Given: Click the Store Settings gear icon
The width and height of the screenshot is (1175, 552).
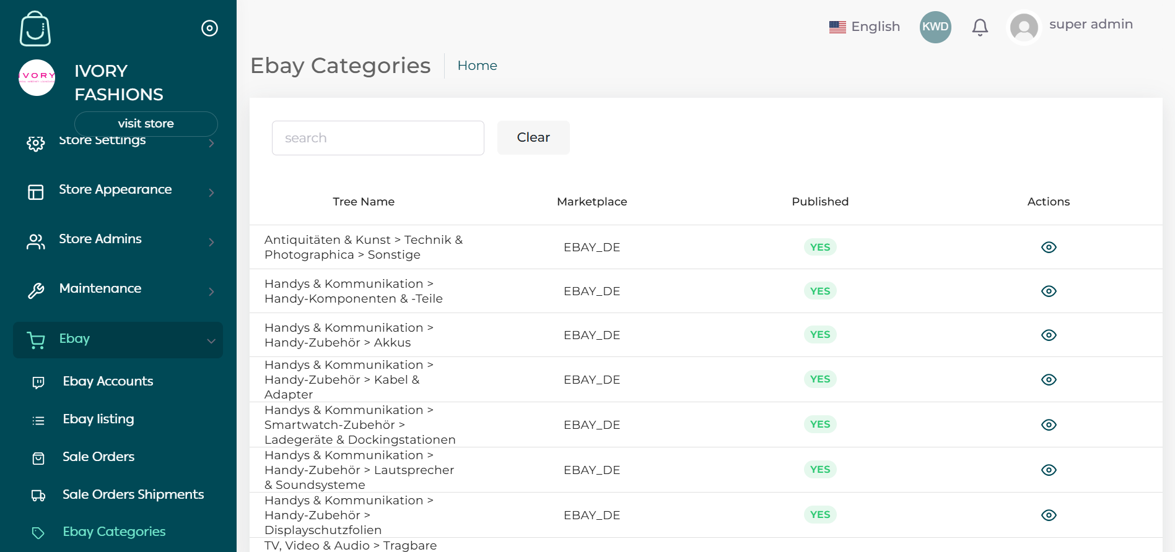Looking at the screenshot, I should click(36, 144).
